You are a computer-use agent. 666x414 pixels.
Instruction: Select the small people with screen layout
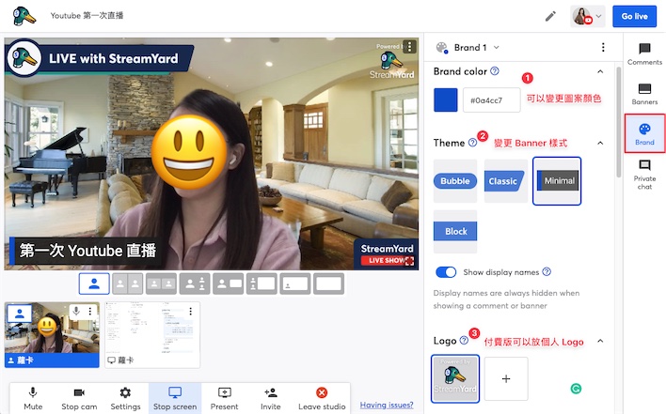click(x=262, y=284)
